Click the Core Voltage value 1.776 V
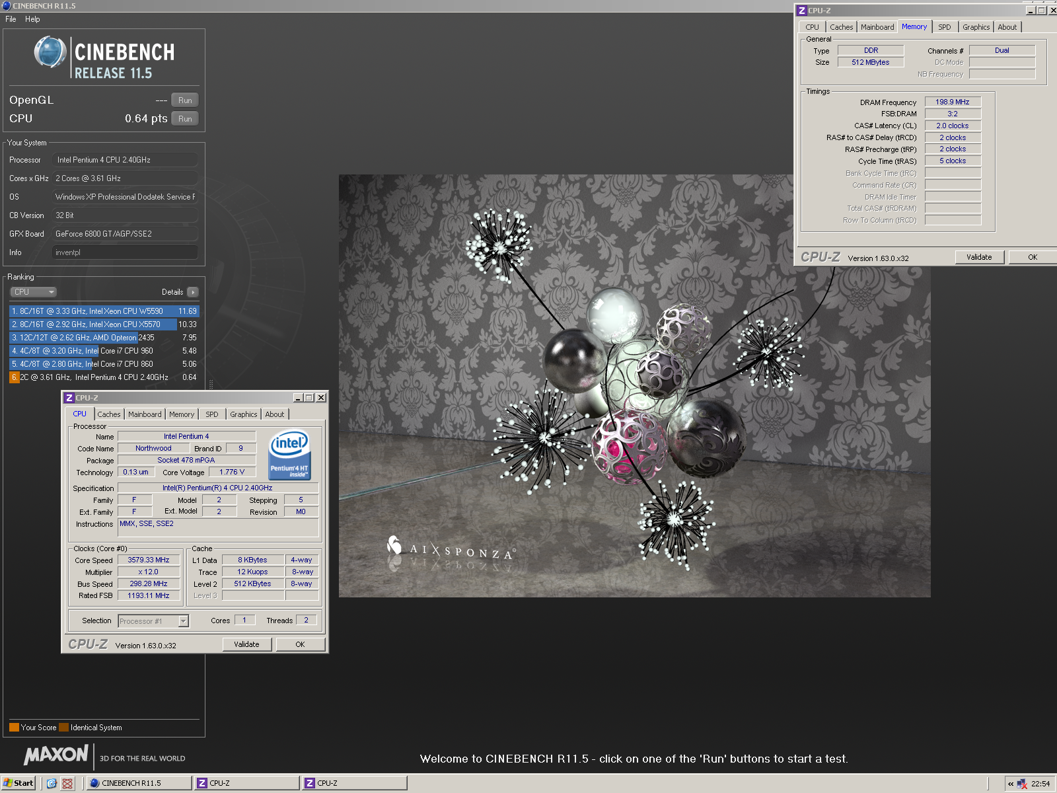This screenshot has width=1057, height=793. point(232,472)
